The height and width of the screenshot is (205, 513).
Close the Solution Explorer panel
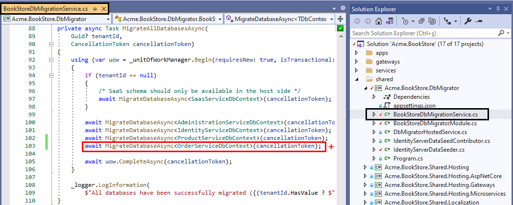coord(507,9)
